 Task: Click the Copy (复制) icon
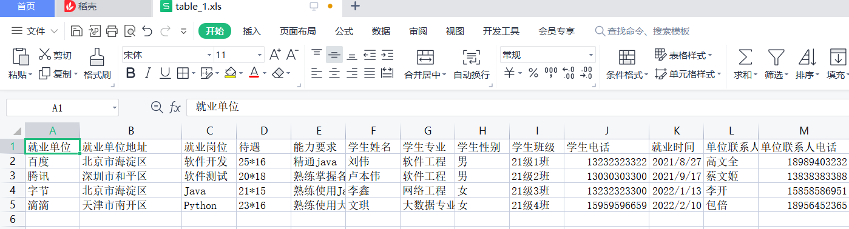pos(44,73)
